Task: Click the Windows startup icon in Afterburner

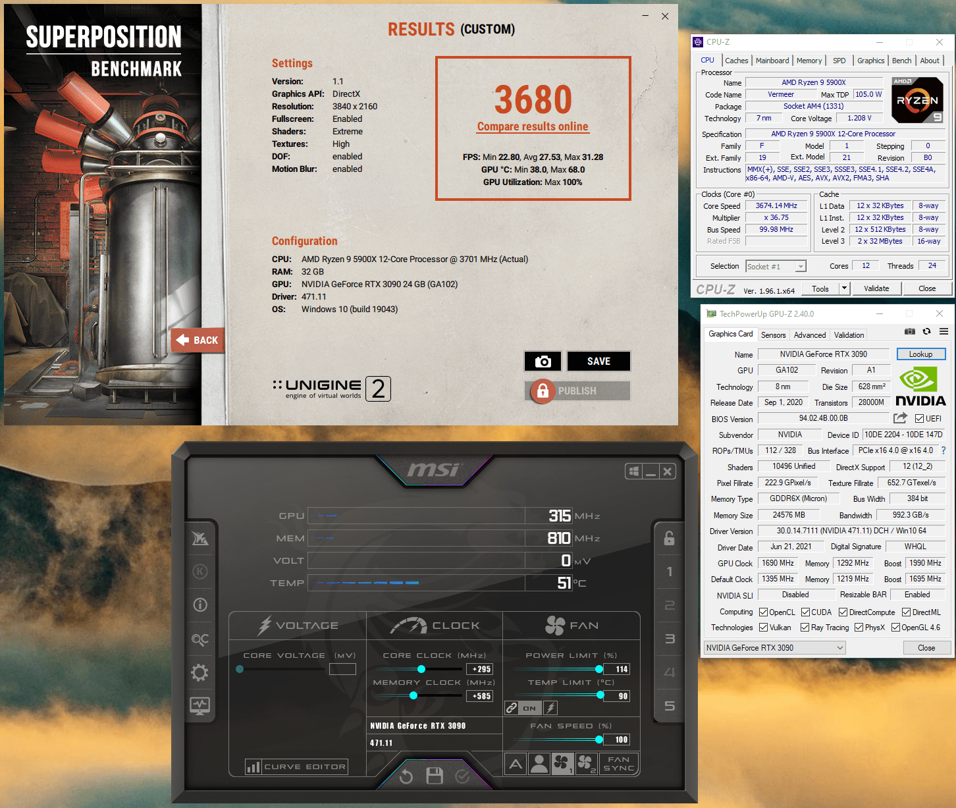Action: [x=633, y=471]
